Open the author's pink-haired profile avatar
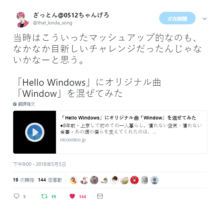 click(23, 20)
